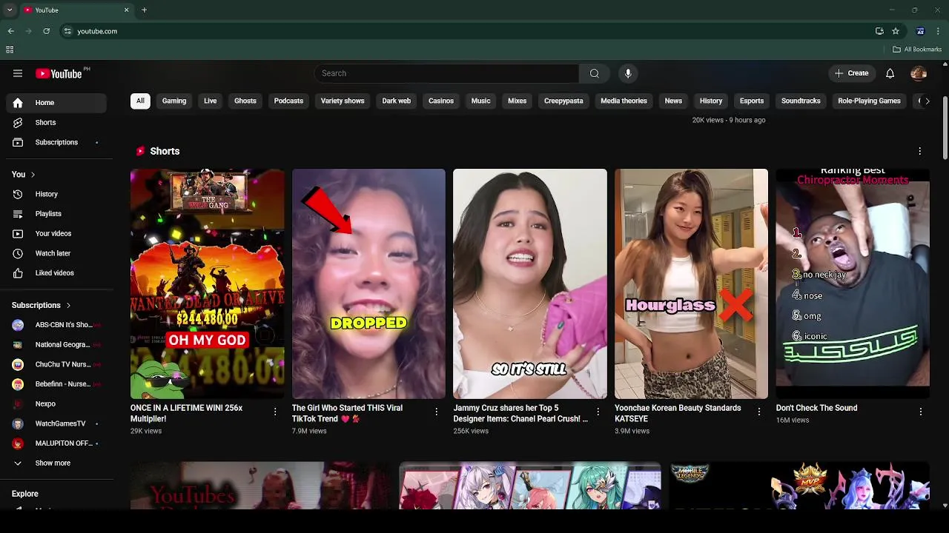Click in the Search input field

point(447,73)
